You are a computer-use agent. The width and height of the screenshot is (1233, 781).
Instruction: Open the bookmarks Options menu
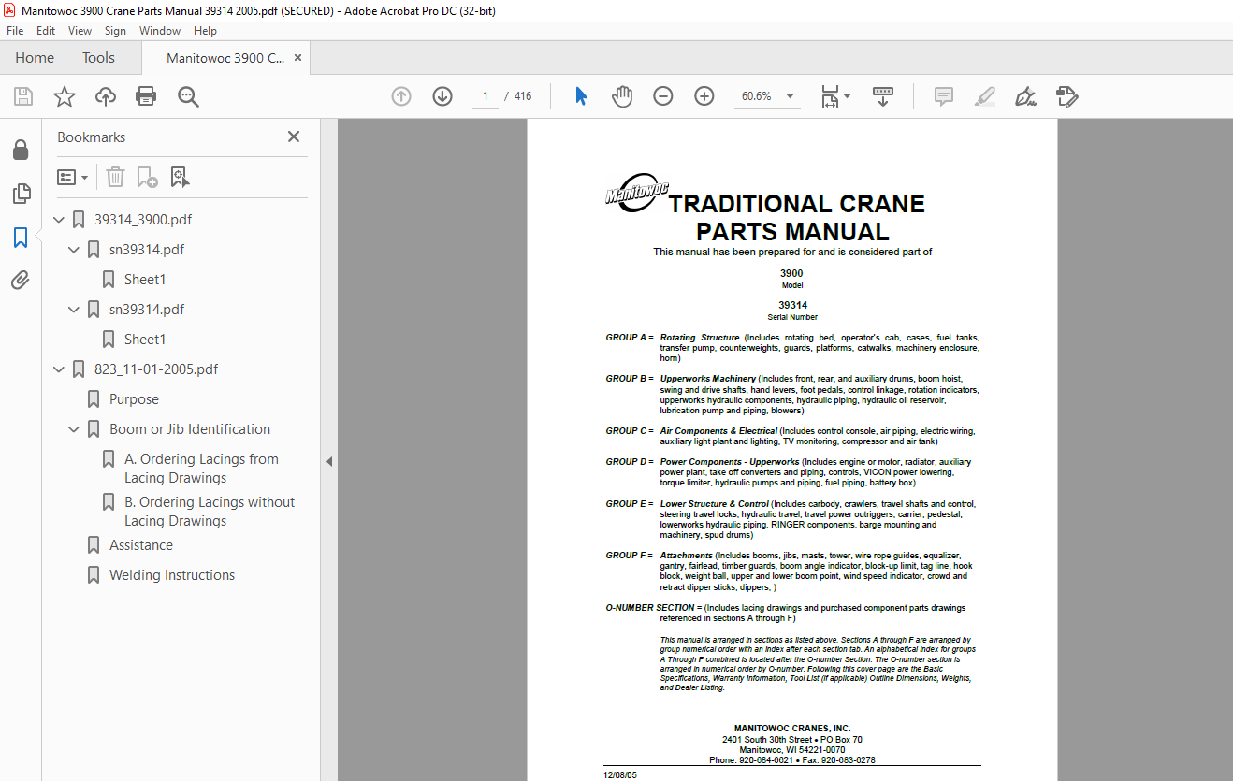(73, 177)
